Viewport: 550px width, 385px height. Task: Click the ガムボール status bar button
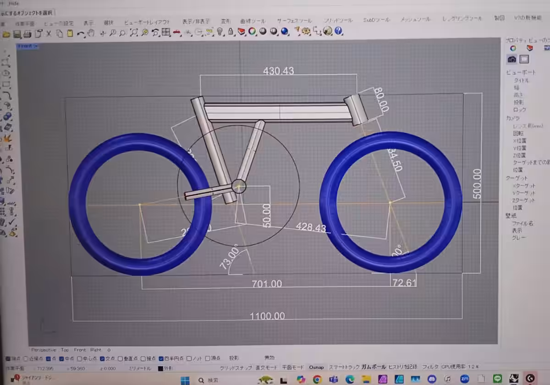tap(374, 367)
